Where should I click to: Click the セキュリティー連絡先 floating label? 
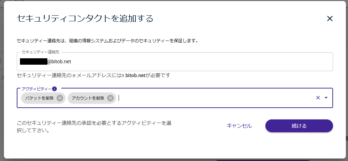(x=40, y=52)
